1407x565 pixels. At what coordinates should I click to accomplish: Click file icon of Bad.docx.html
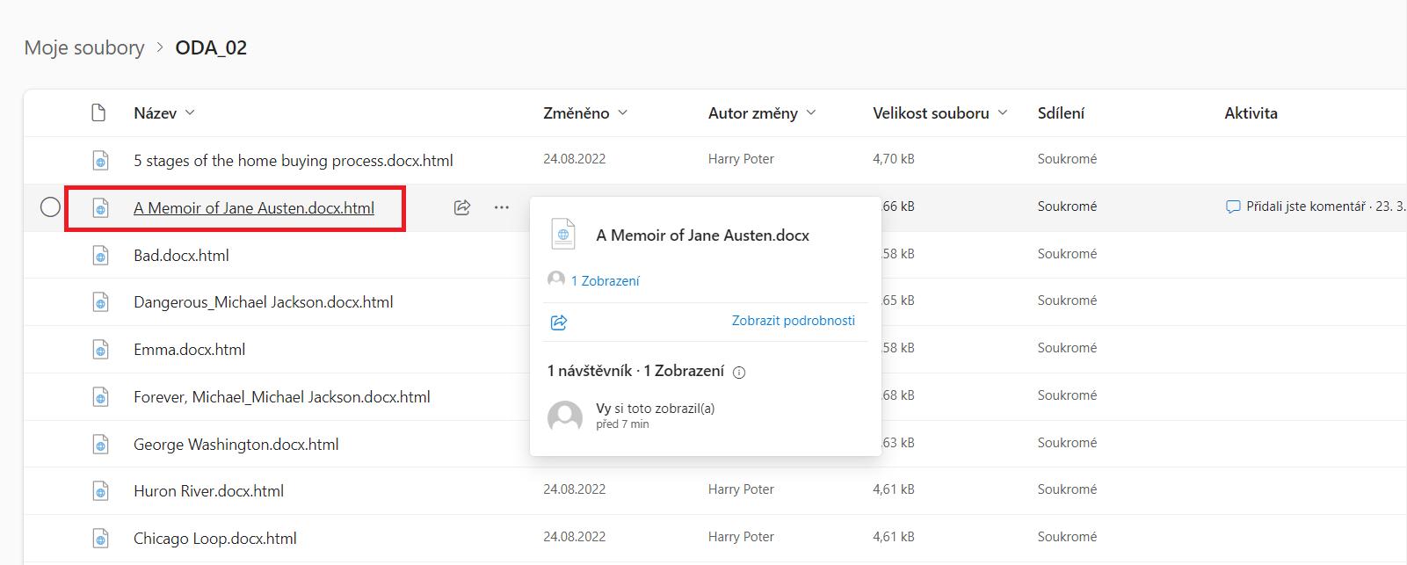(x=101, y=256)
